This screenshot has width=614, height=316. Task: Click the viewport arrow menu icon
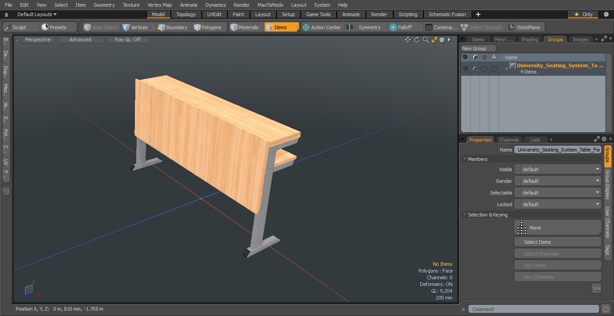[x=449, y=40]
